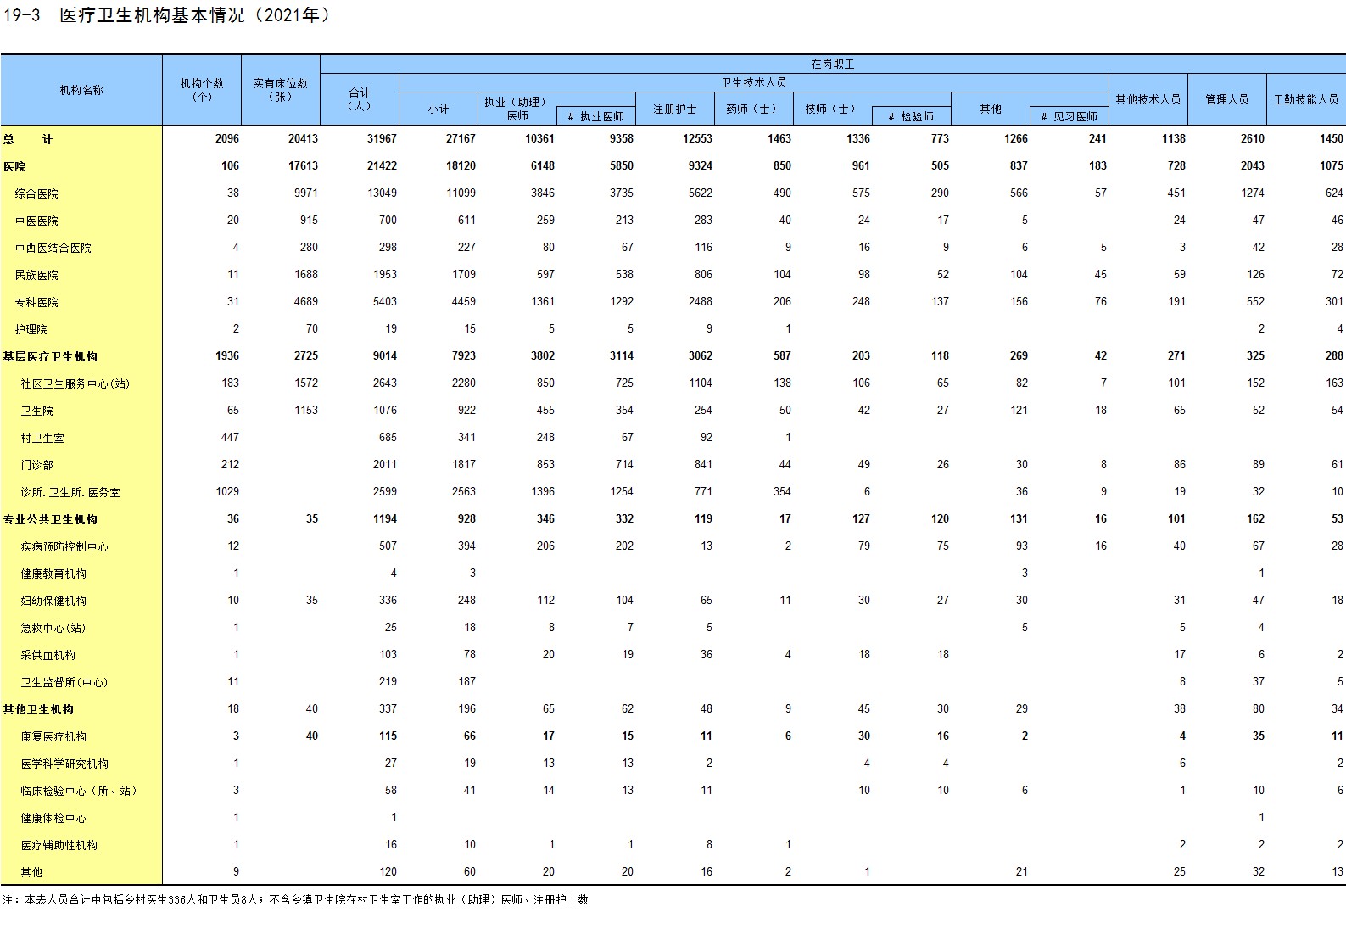This screenshot has width=1346, height=940.
Task: Click the 疾病预防控制中心 row label
Action: tap(64, 546)
